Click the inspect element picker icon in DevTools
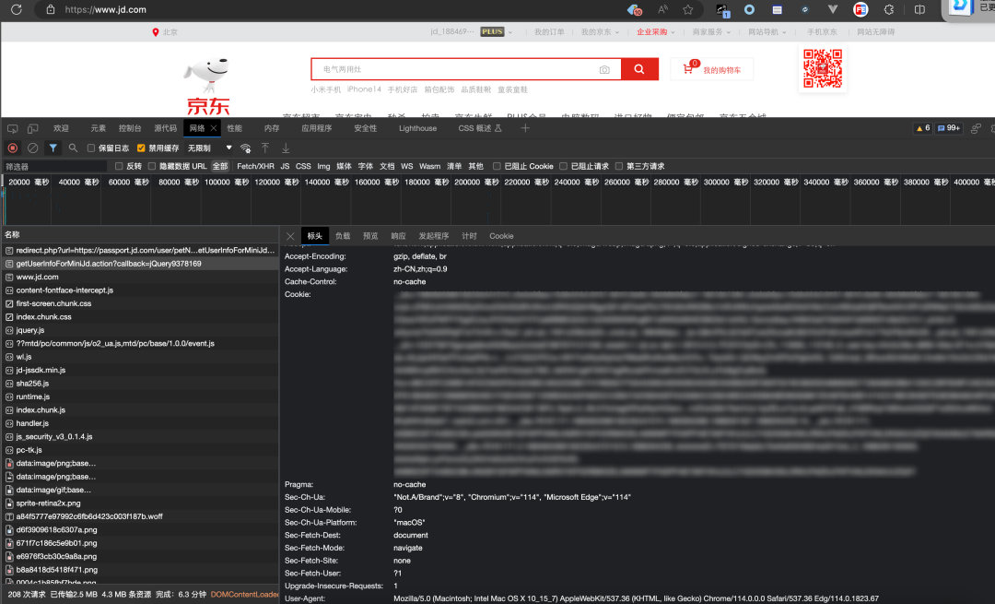995x604 pixels. pos(13,128)
